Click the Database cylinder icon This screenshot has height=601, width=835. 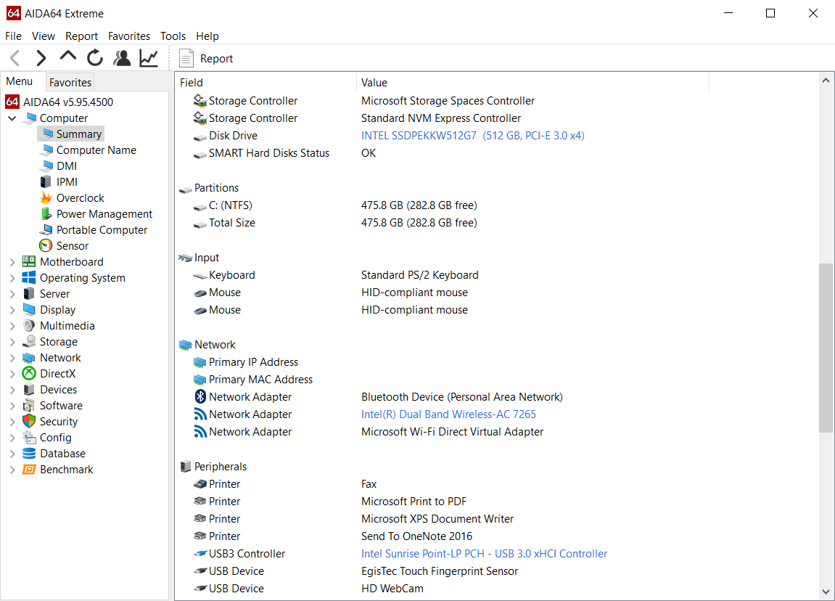point(29,454)
